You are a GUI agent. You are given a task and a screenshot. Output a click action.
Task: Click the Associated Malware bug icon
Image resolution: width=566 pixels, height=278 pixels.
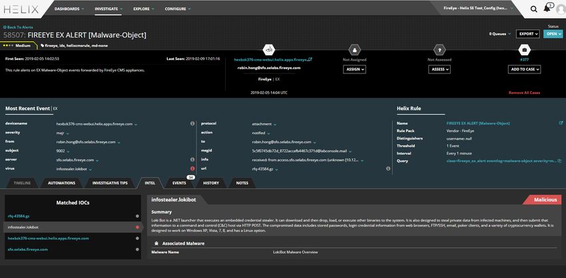click(x=156, y=243)
